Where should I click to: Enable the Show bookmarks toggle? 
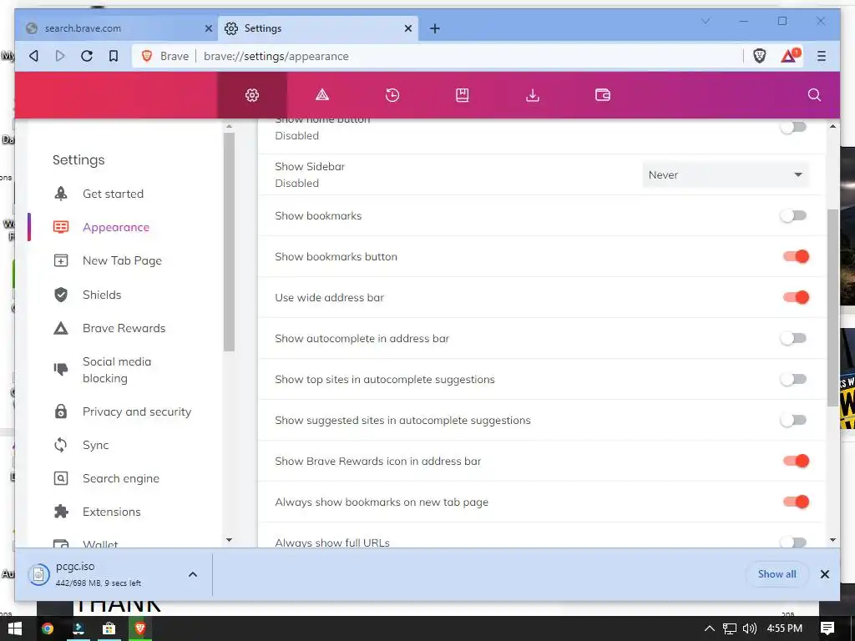(793, 215)
